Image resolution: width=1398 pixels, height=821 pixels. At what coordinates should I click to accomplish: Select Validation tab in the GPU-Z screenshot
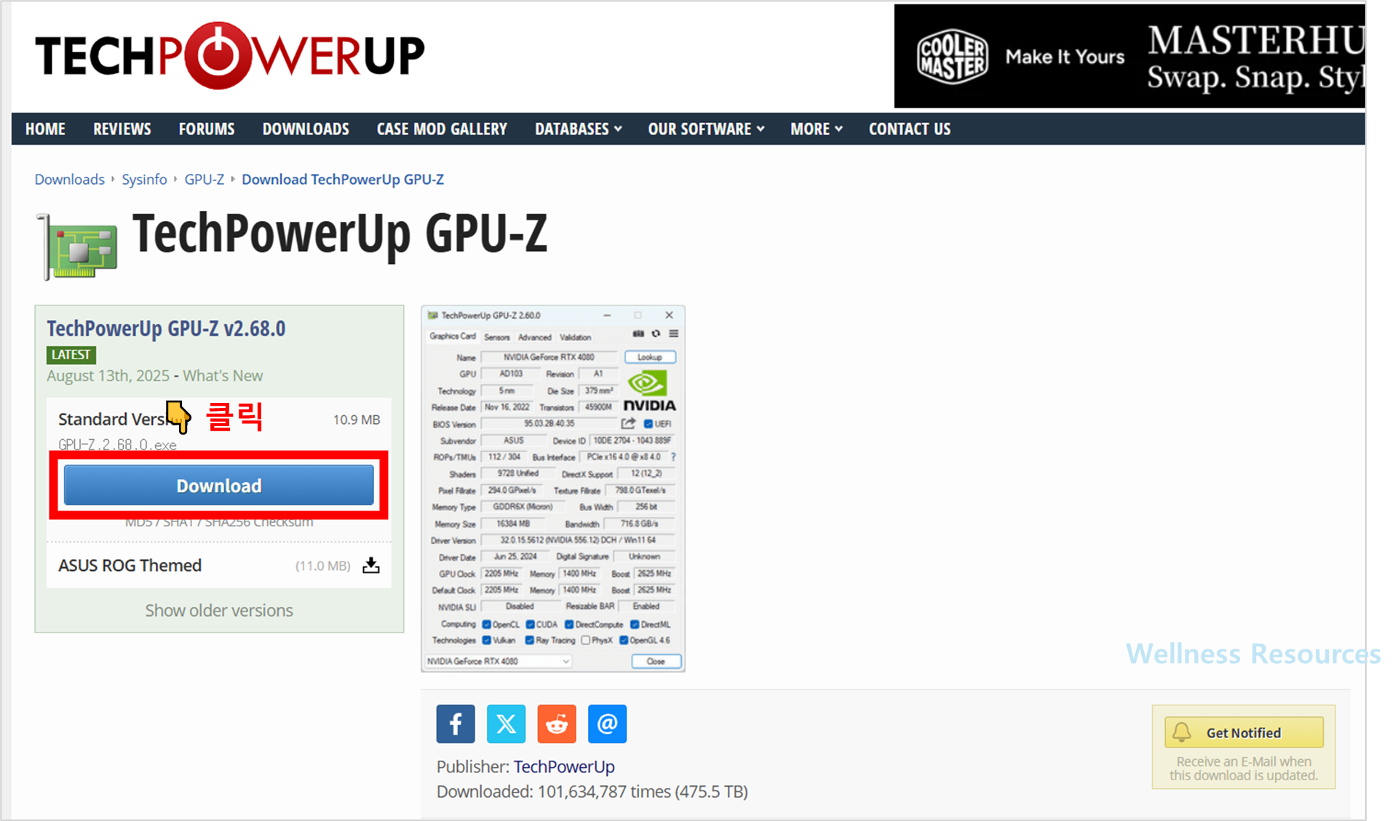575,337
